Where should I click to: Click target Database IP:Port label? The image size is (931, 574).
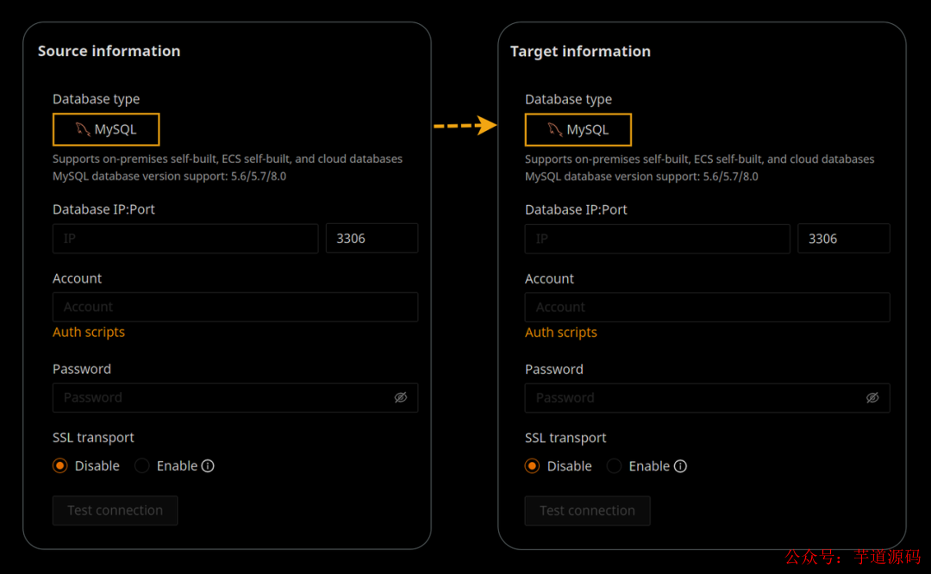[x=576, y=209]
